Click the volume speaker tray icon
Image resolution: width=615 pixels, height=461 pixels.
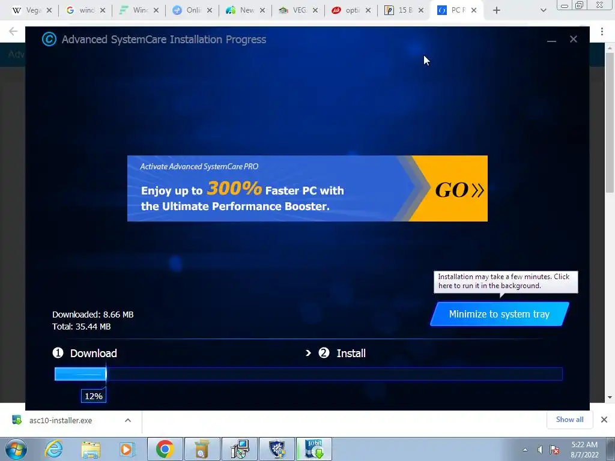pos(540,450)
